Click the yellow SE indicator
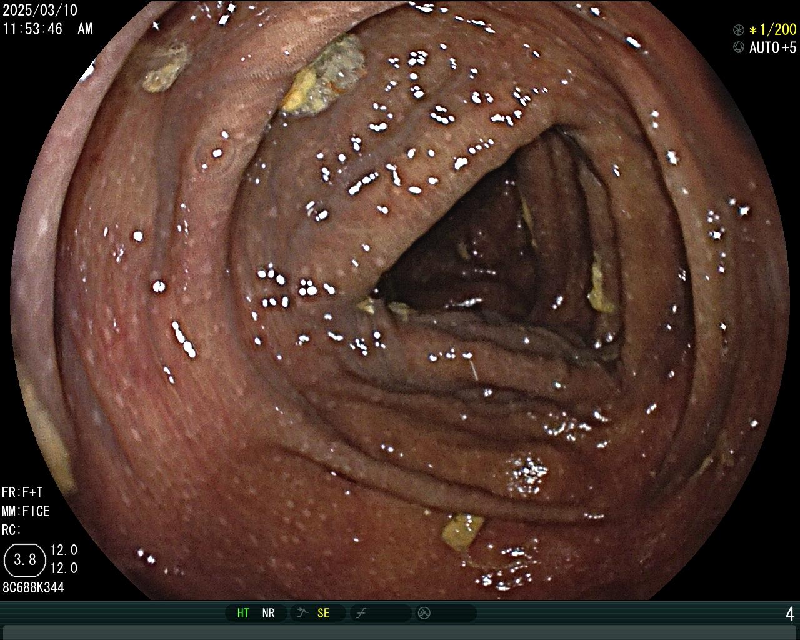Screen dimensions: 800x640 [x=323, y=613]
